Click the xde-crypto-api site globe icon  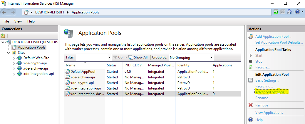coord(19,63)
